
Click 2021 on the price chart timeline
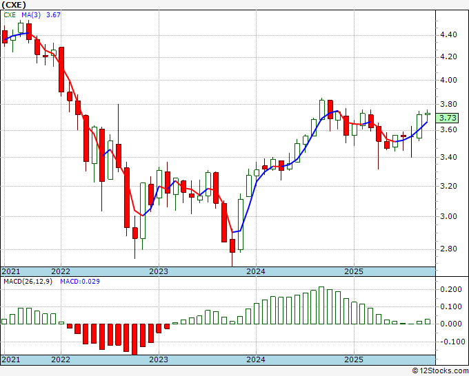(11, 271)
